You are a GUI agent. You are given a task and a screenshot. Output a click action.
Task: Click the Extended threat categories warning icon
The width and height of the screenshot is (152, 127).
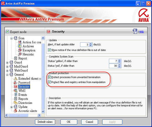click(15, 78)
